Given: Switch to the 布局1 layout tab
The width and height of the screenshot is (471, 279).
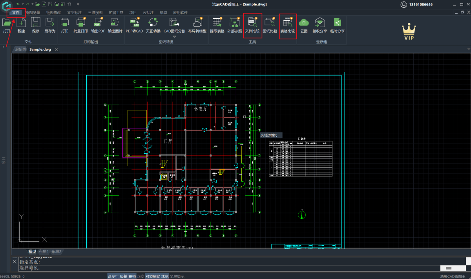Looking at the screenshot, I should [x=44, y=251].
